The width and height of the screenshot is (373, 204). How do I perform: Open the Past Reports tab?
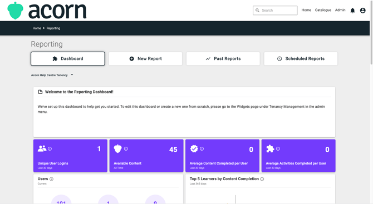pyautogui.click(x=223, y=59)
